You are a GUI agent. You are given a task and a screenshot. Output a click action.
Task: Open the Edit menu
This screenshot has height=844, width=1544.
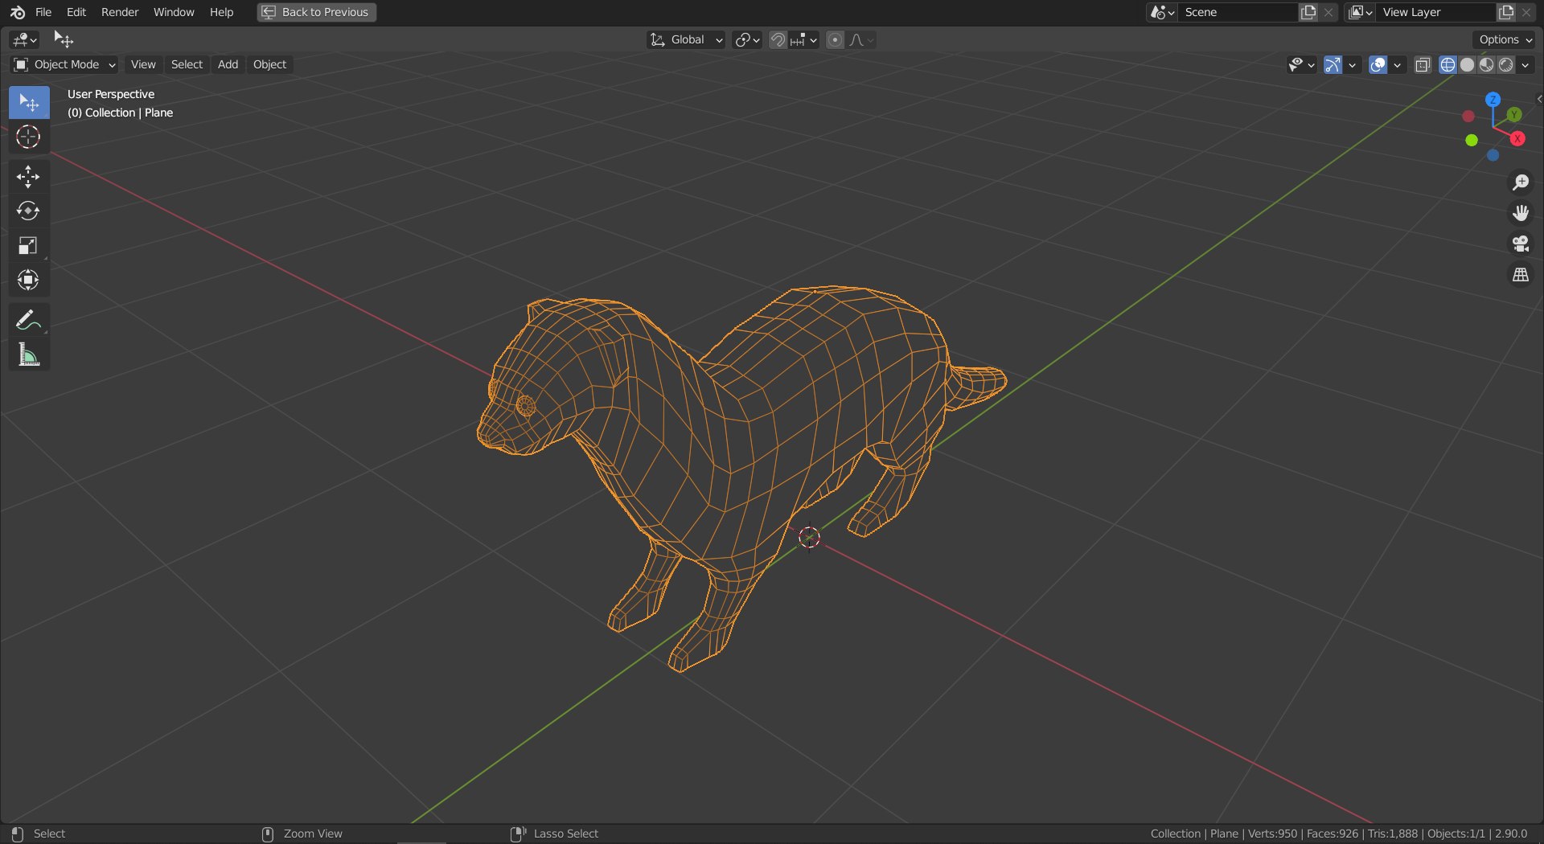(x=76, y=12)
